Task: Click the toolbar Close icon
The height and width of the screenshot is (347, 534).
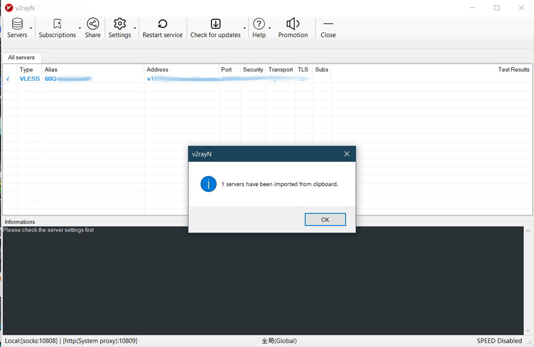Action: coord(328,24)
